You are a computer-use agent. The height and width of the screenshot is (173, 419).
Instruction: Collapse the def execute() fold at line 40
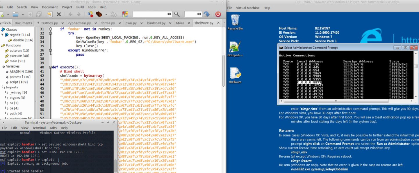(50, 67)
